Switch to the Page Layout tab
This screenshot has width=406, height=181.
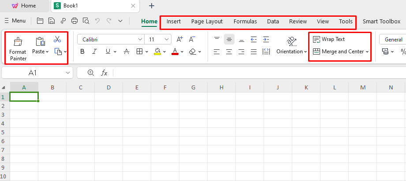[207, 22]
